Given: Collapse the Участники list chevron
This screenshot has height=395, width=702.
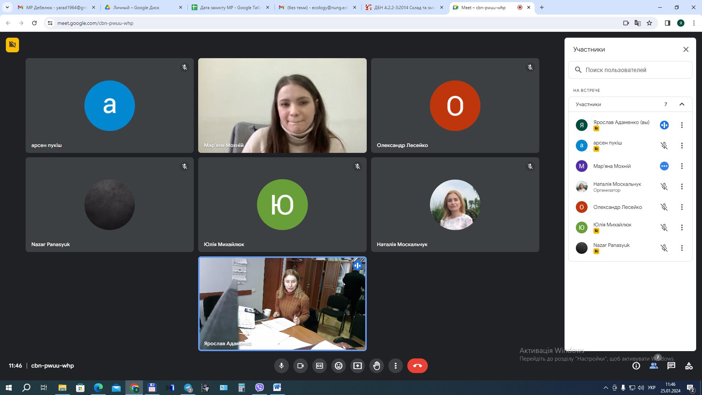Looking at the screenshot, I should click(x=682, y=104).
